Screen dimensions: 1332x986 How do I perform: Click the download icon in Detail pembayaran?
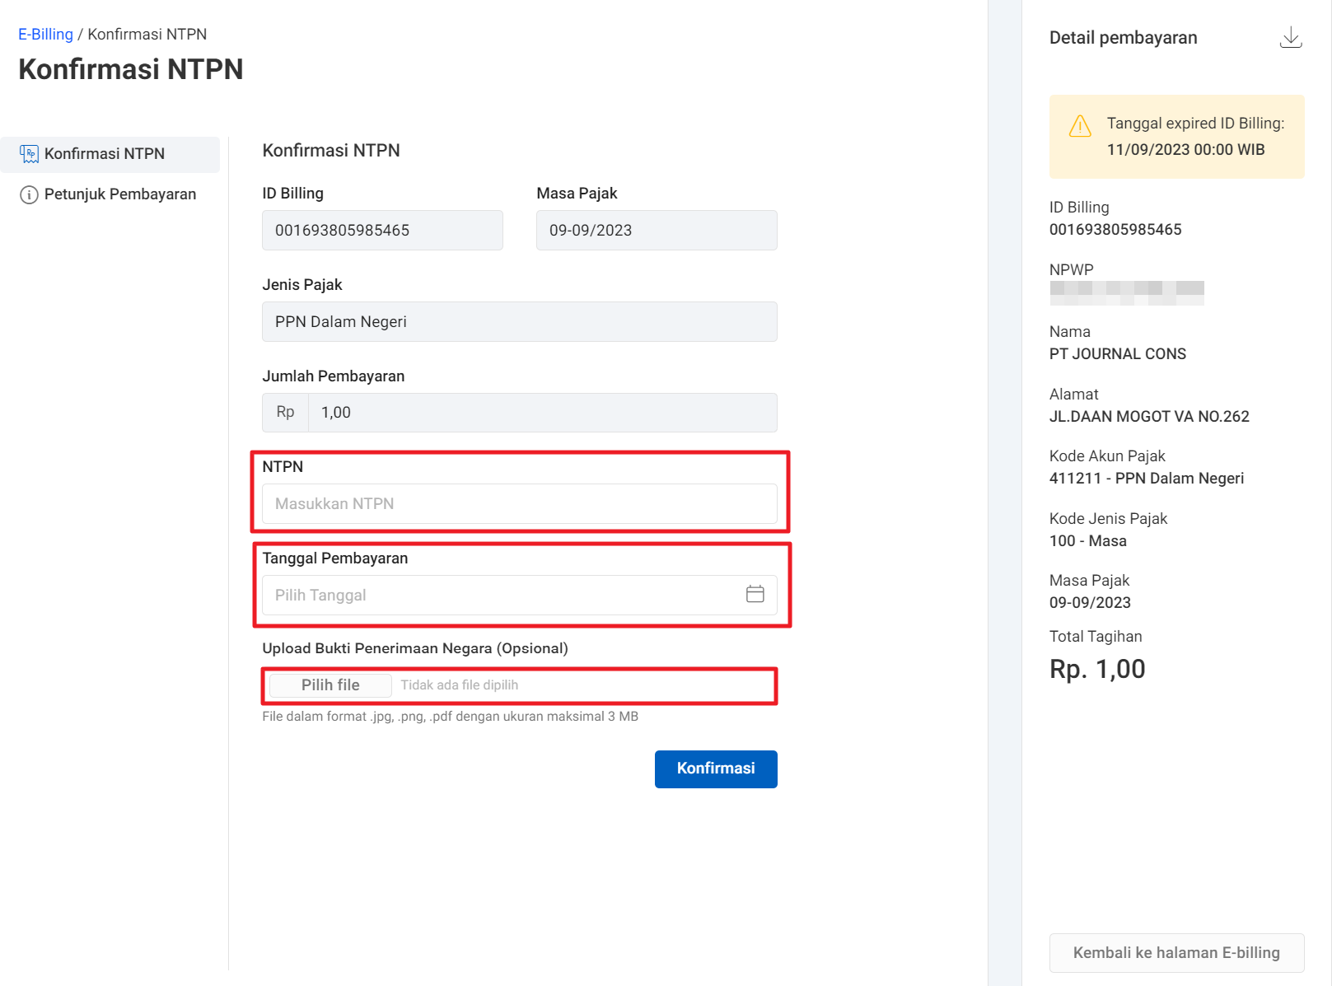pyautogui.click(x=1290, y=38)
